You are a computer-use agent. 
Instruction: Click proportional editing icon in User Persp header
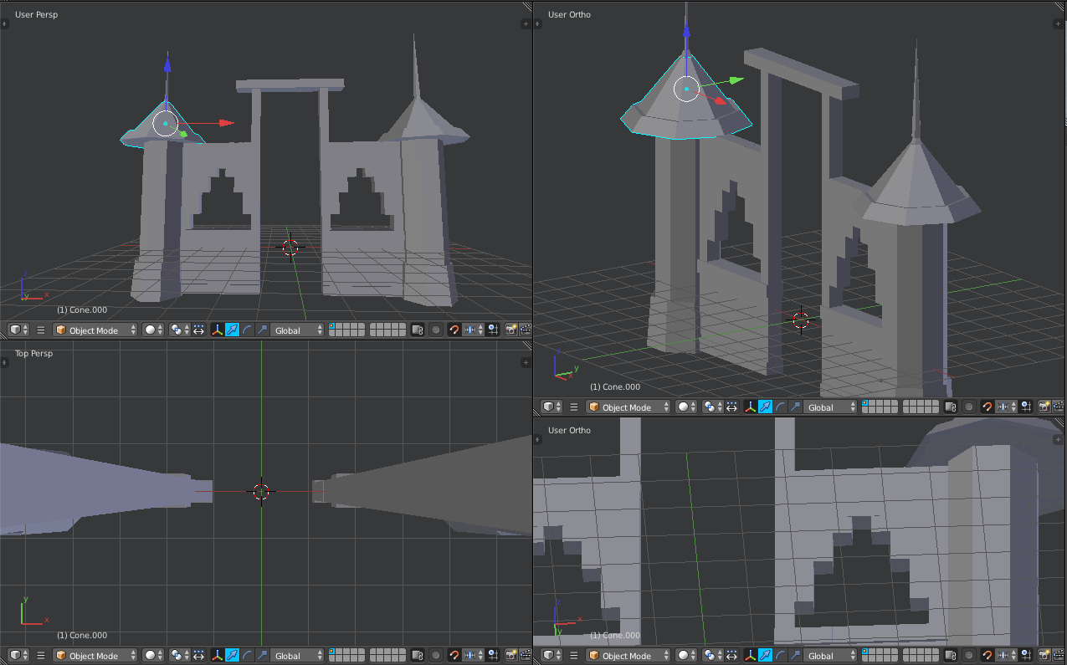click(436, 330)
